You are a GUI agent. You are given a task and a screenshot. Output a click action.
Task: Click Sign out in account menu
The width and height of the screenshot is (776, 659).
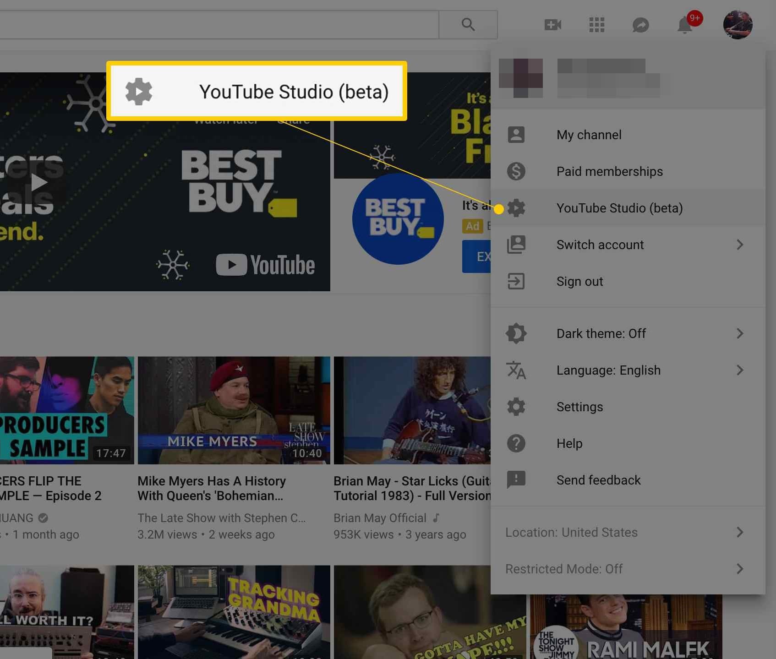click(x=579, y=281)
